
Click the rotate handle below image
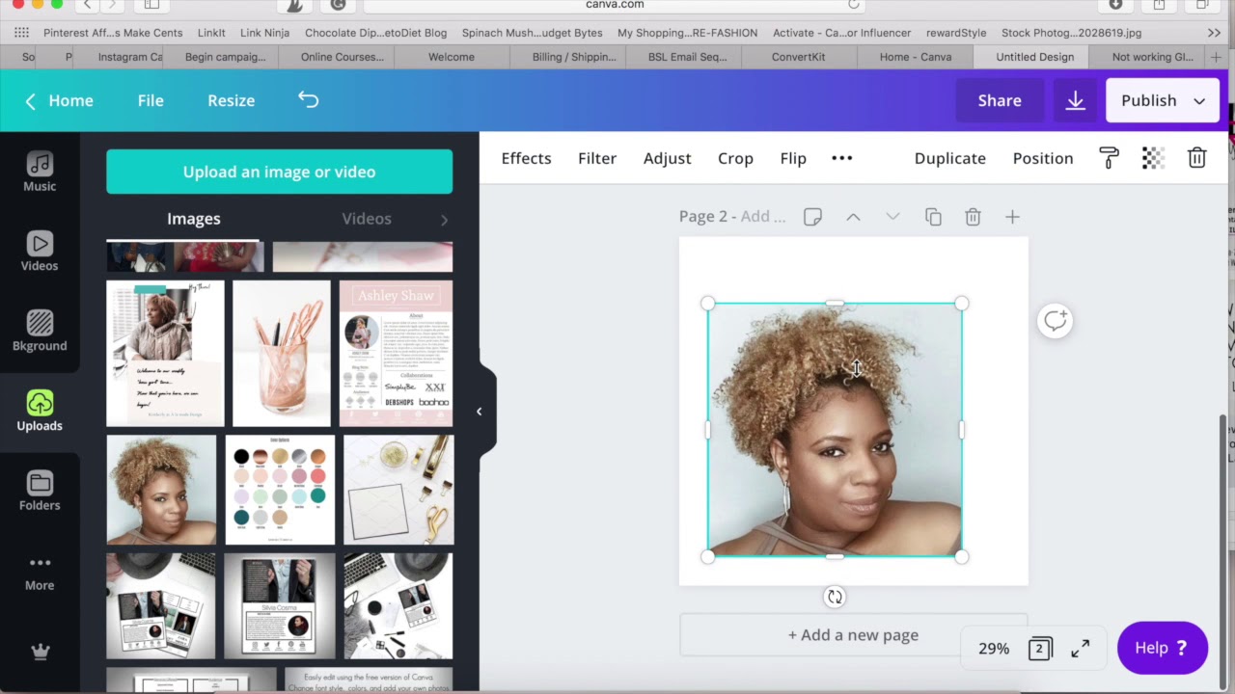pos(835,597)
